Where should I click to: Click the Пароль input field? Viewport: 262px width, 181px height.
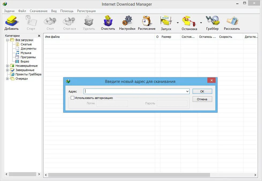click(x=172, y=104)
